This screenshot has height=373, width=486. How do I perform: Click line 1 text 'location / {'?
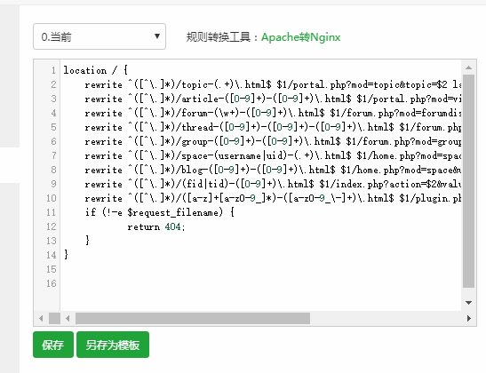click(95, 70)
